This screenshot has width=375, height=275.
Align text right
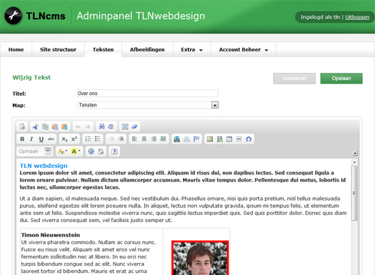[154, 139]
